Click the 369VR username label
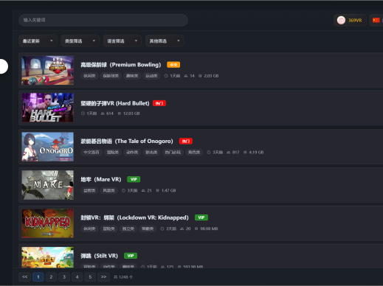Viewport: 383px width, 286px height. [x=355, y=21]
